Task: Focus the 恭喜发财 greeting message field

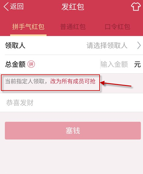Action: [x=72, y=103]
